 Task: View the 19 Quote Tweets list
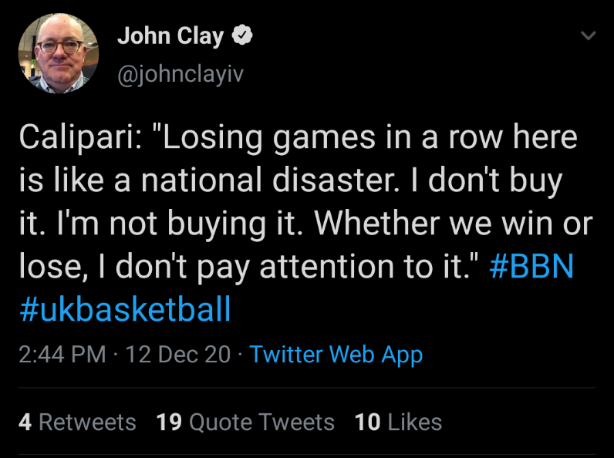[x=245, y=422]
